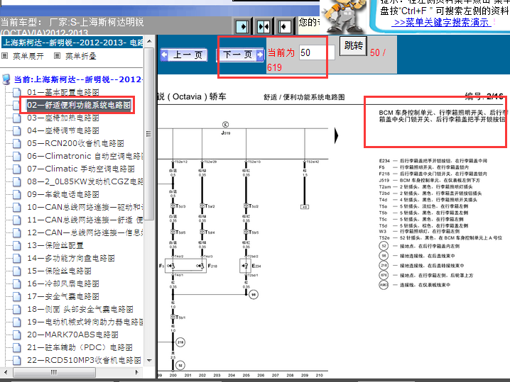510x382 pixels.
Task: Click the page icon next to 03—座椅加热电路图
Action: click(17, 118)
